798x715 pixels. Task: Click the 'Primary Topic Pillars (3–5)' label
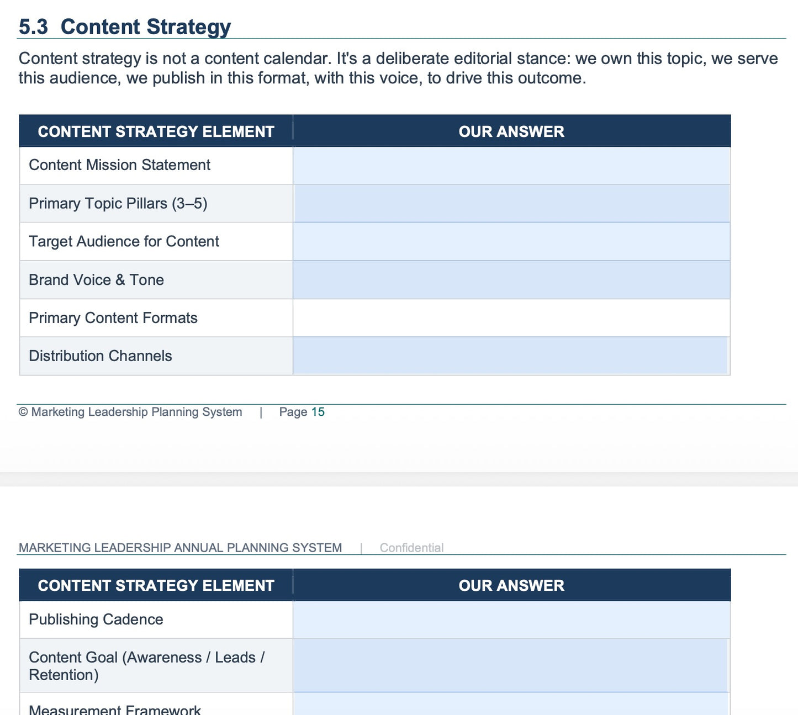pyautogui.click(x=118, y=203)
